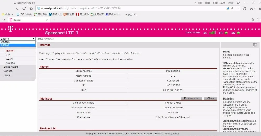Click the Status->Internet breadcrumb
Viewport: 261px width, 136px height.
[45, 39]
